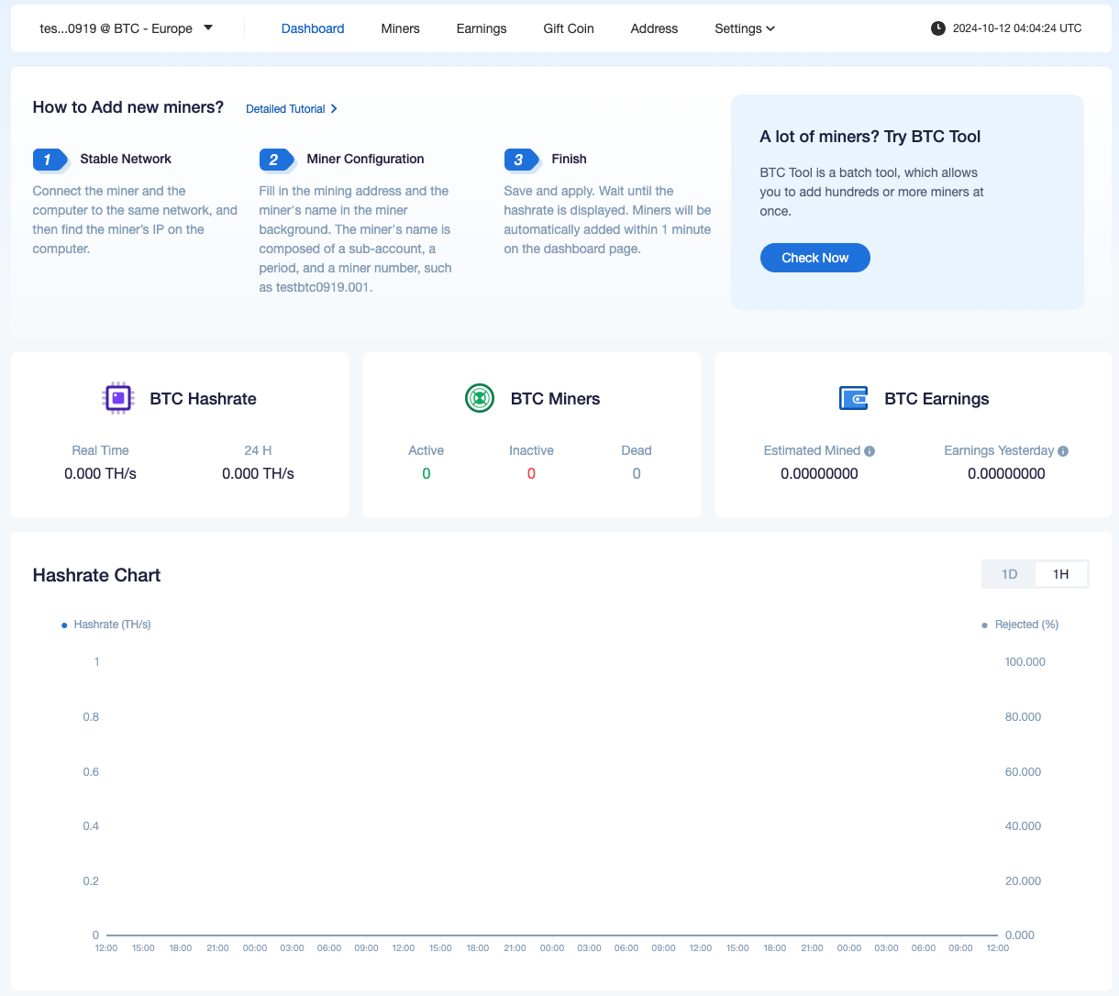Click the clock icon by UTC time
Screen dimensions: 1119x996
click(x=937, y=28)
